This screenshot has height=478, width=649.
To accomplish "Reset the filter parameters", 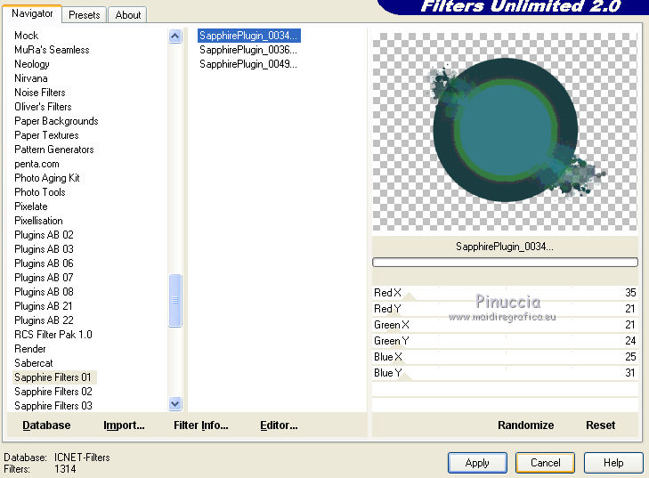I will tap(600, 425).
